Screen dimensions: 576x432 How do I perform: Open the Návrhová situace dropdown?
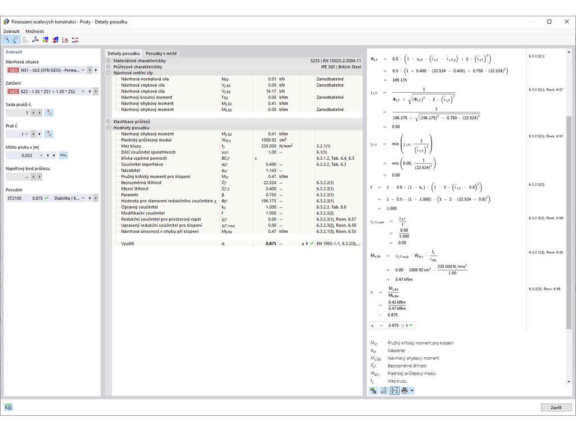pyautogui.click(x=83, y=70)
